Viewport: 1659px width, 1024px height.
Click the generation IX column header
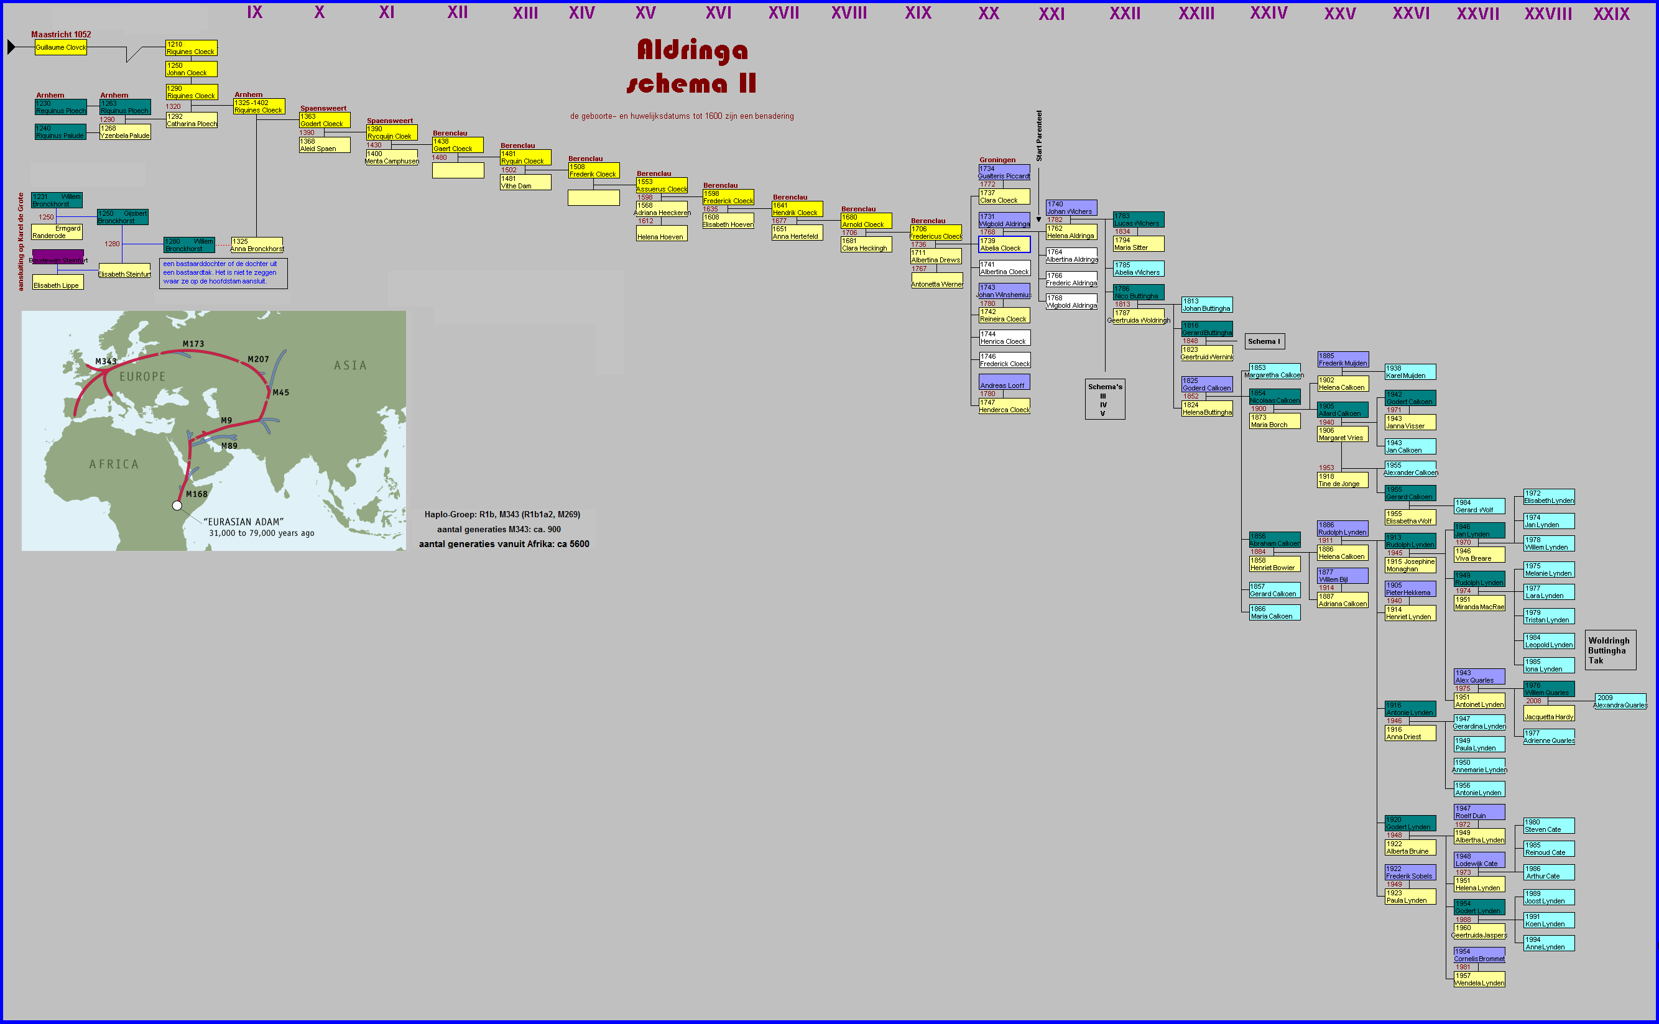point(254,12)
